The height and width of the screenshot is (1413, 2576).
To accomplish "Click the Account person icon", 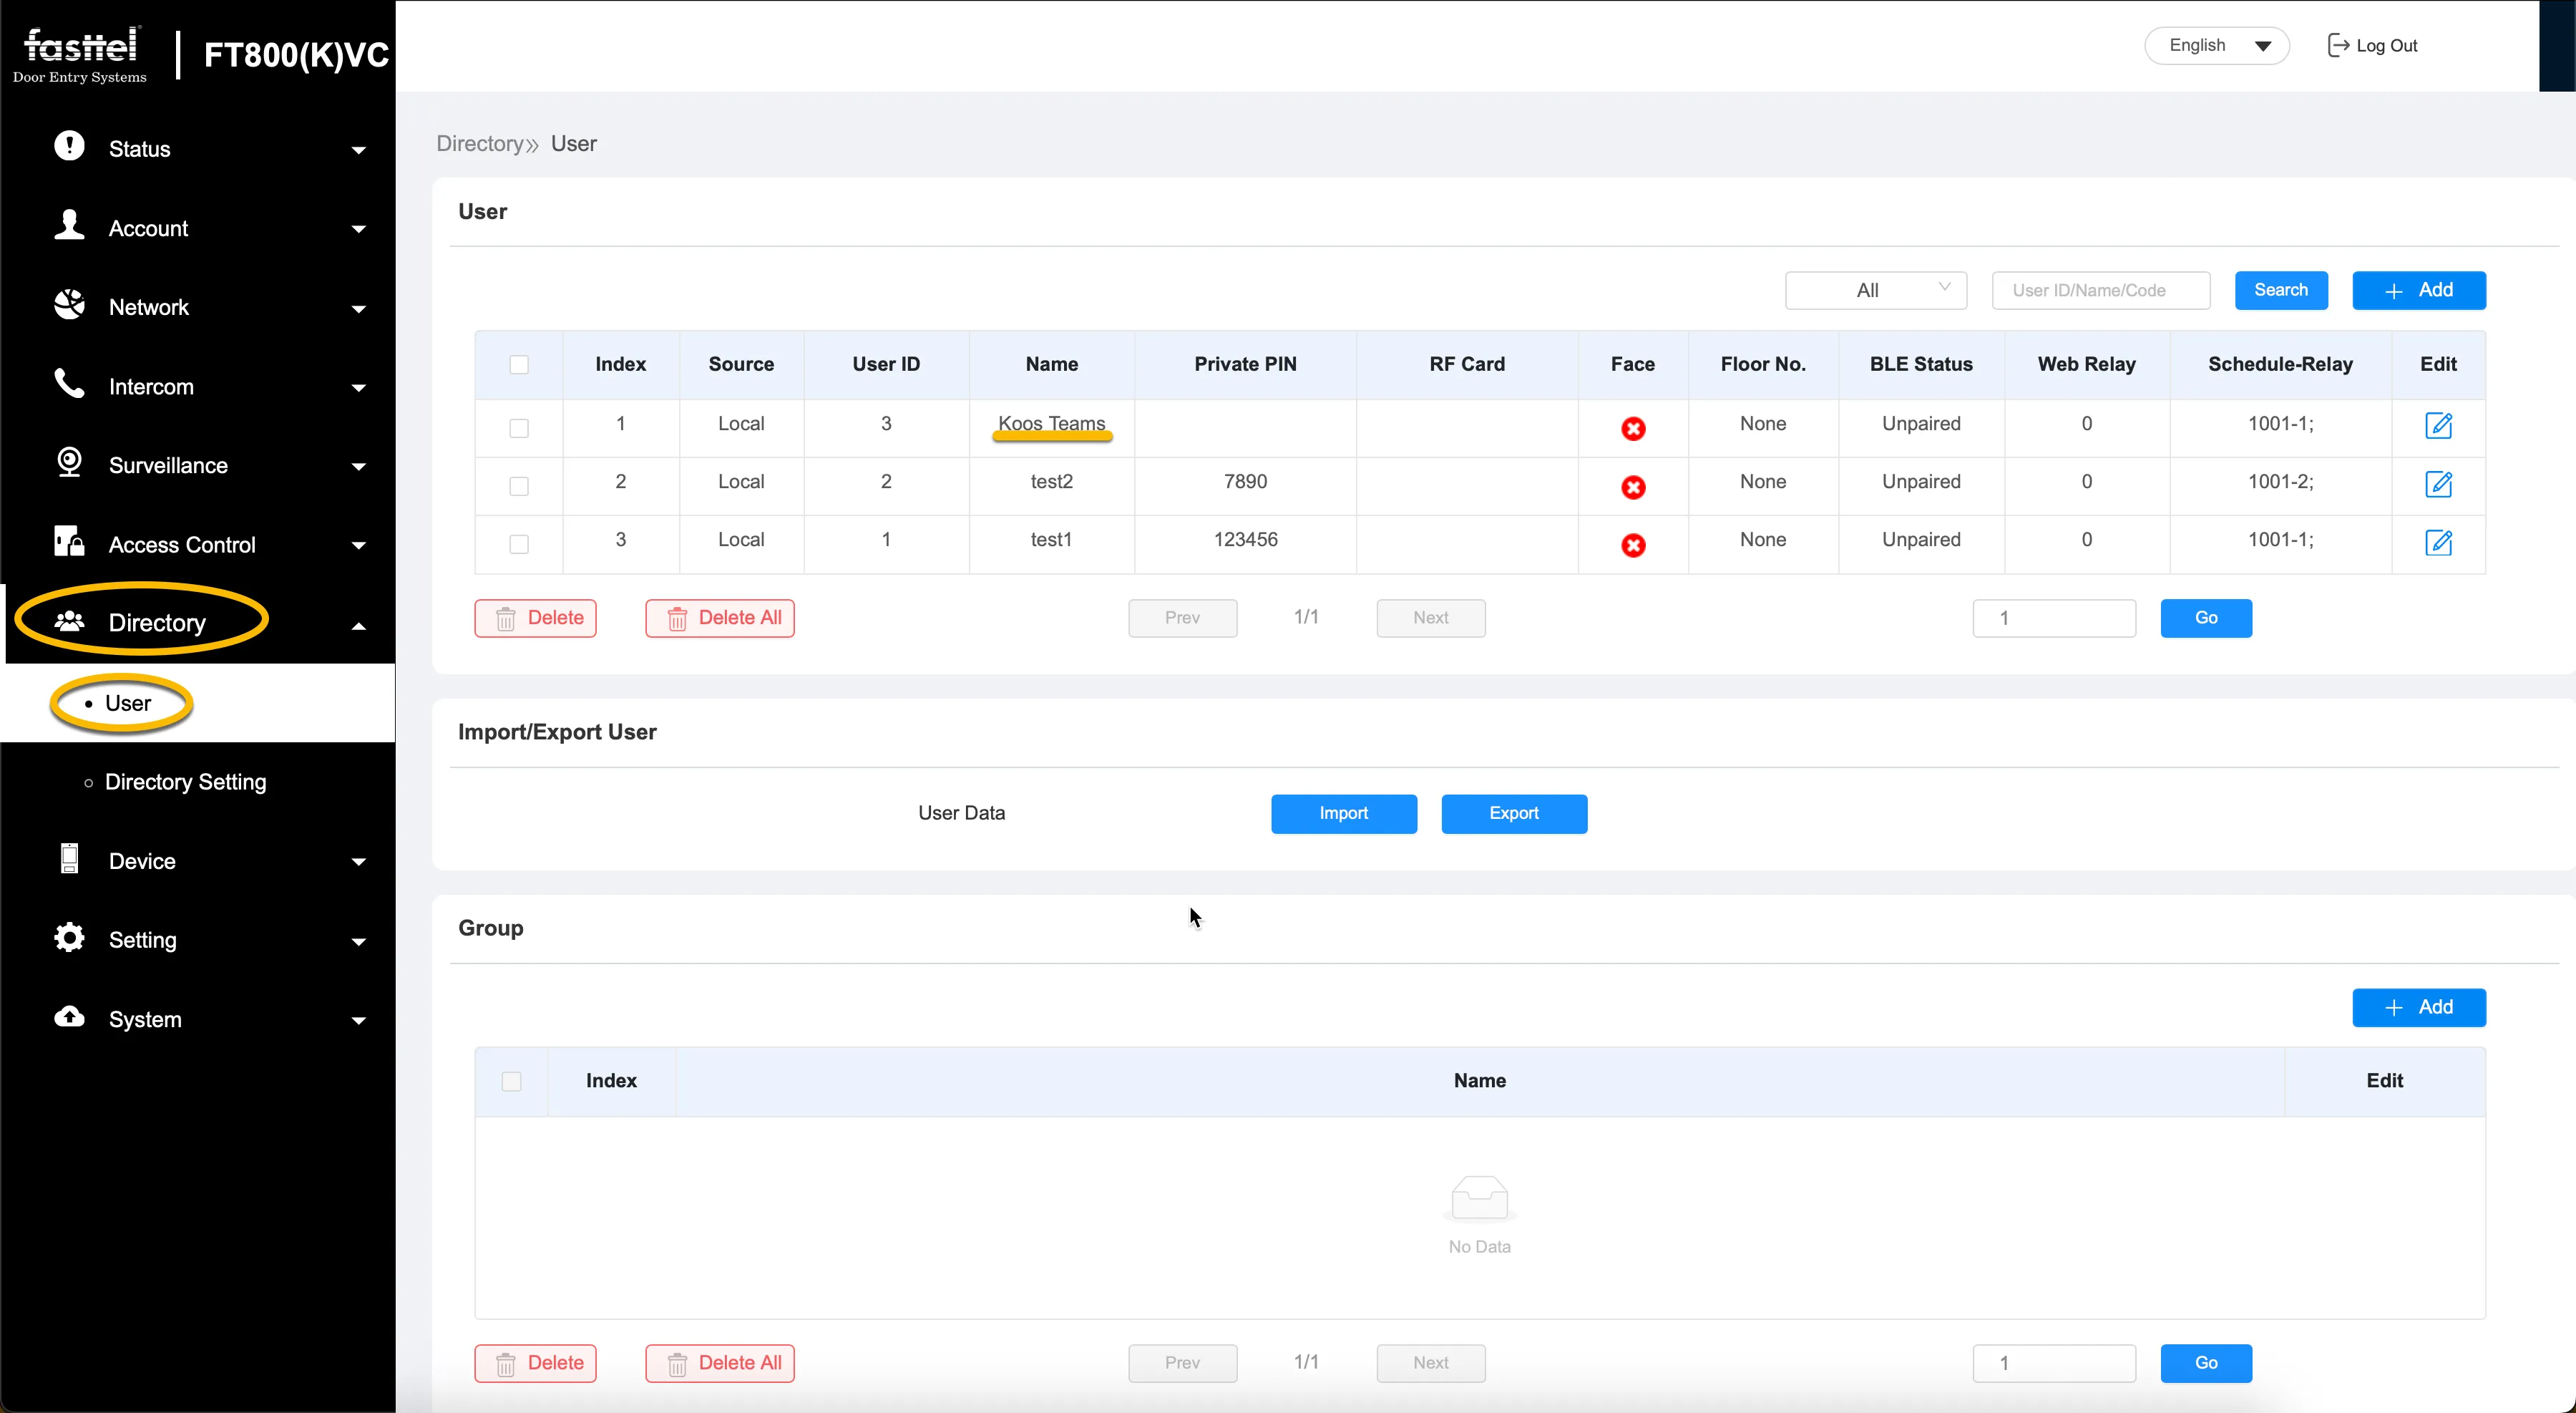I will (x=69, y=225).
